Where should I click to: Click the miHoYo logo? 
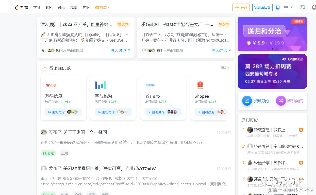pyautogui.click(x=150, y=85)
